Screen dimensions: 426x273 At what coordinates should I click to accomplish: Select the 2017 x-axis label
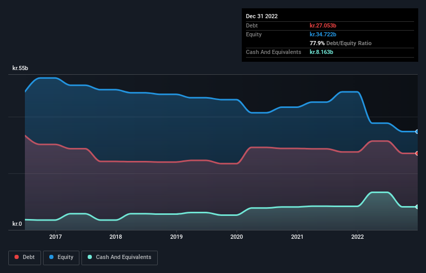pyautogui.click(x=56, y=237)
